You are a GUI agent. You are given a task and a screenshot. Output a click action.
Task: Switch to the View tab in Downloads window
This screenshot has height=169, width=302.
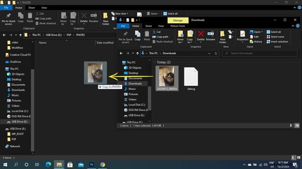[x=161, y=26]
